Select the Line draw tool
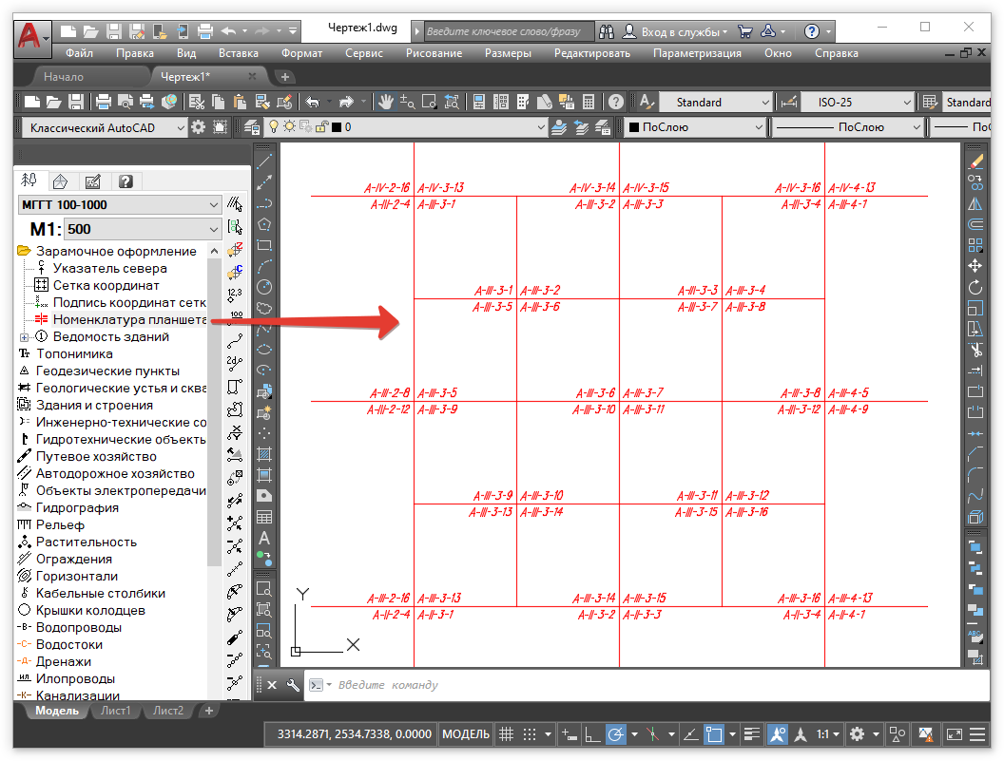This screenshot has height=761, width=1004. point(264,161)
